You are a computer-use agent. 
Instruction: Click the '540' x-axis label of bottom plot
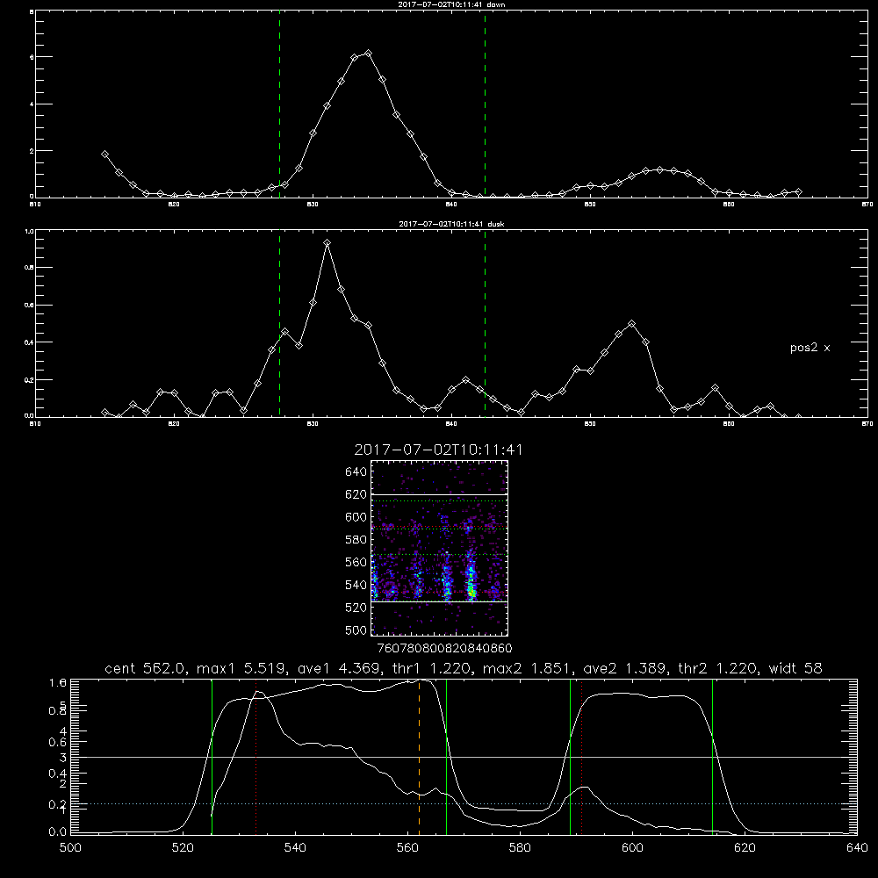[x=295, y=848]
